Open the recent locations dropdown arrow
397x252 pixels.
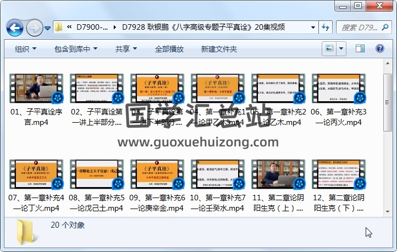click(x=47, y=28)
